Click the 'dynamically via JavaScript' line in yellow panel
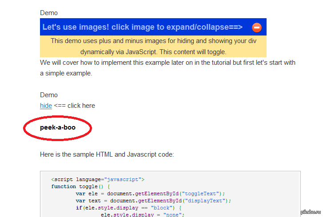The width and height of the screenshot is (323, 217). [153, 51]
